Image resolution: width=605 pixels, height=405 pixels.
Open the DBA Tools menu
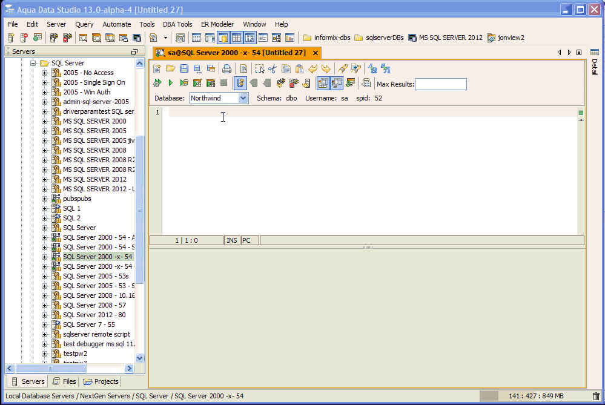[x=177, y=24]
